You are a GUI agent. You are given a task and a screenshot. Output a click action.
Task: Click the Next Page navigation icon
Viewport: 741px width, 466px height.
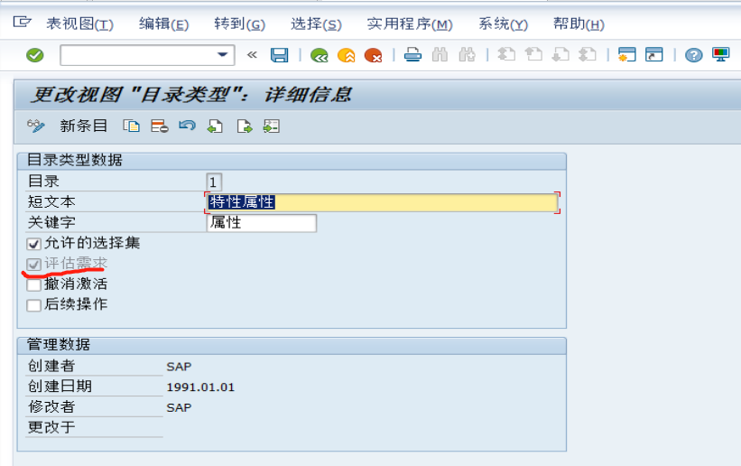tap(560, 55)
